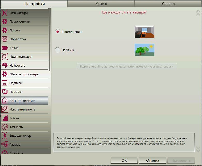Click the greyed Применить button

pos(181,160)
